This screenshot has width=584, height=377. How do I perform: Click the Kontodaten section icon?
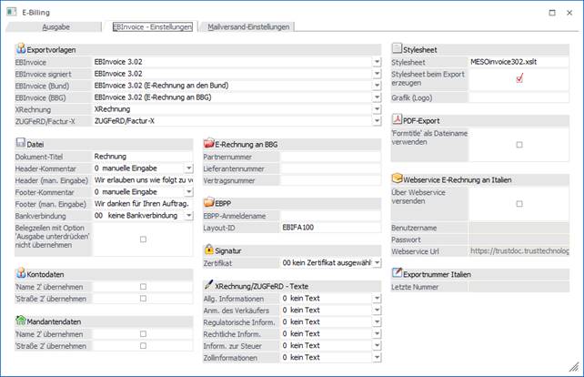pos(21,273)
